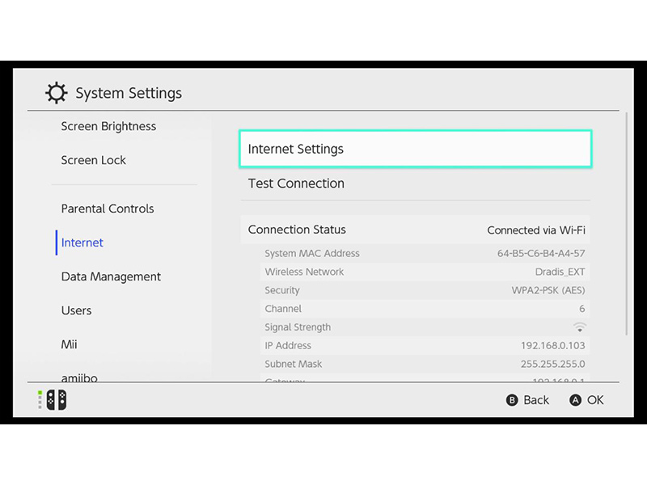Open Data Management section

111,276
